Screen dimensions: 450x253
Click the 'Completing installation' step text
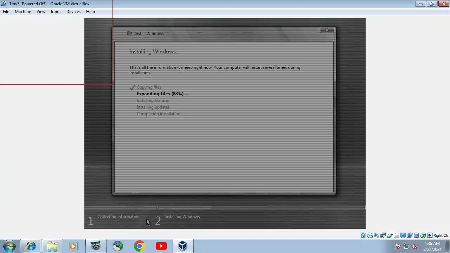pos(159,114)
